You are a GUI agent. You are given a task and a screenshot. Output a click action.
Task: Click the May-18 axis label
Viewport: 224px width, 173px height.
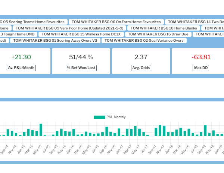coord(185,150)
